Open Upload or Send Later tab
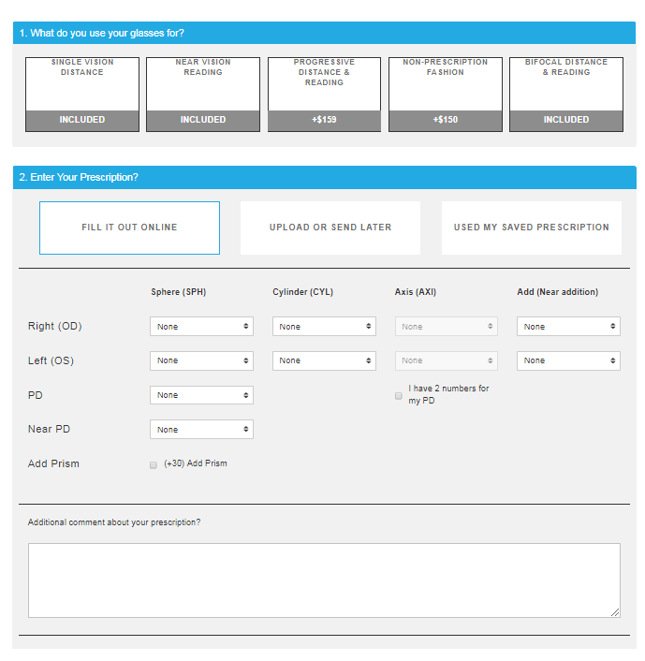Image resolution: width=645 pixels, height=661 pixels. (330, 228)
